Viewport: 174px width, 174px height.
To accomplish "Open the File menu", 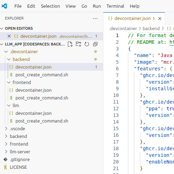I will (18, 6).
